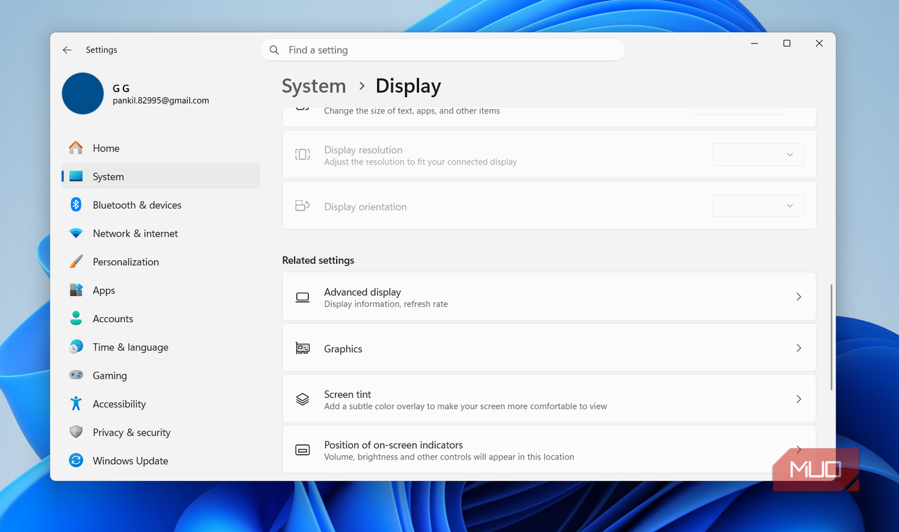Select the System sidebar item
This screenshot has height=532, width=899.
click(x=161, y=176)
